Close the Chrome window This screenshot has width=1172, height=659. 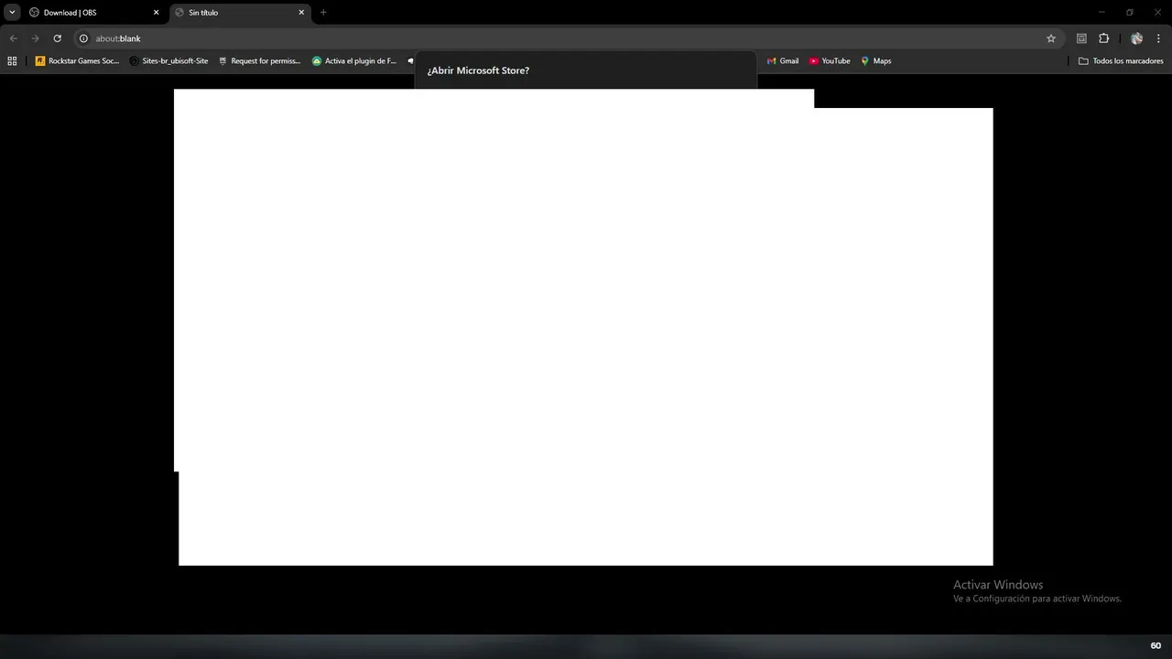1157,12
